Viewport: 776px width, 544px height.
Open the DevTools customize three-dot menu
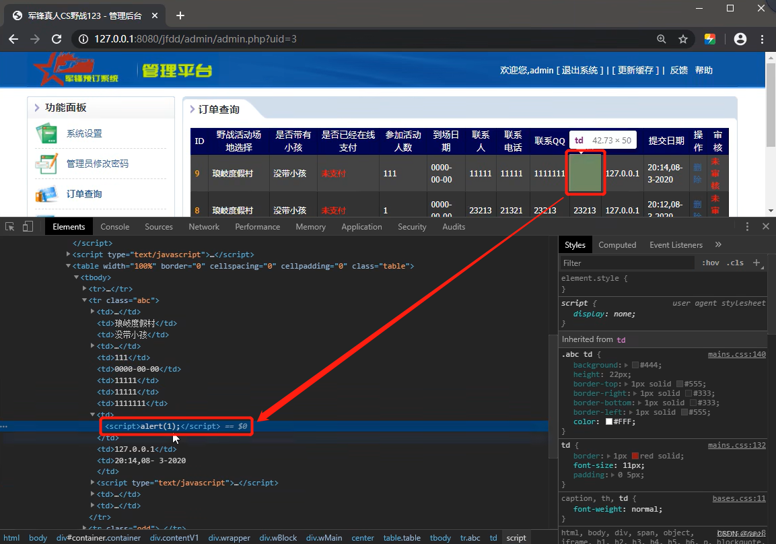747,227
